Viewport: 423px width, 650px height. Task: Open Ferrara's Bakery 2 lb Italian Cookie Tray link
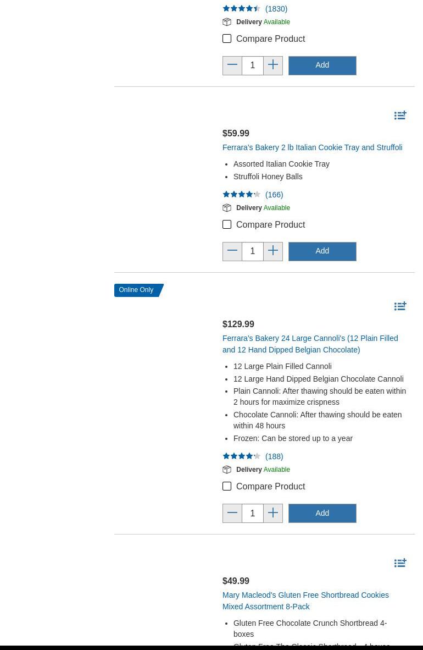pyautogui.click(x=312, y=147)
